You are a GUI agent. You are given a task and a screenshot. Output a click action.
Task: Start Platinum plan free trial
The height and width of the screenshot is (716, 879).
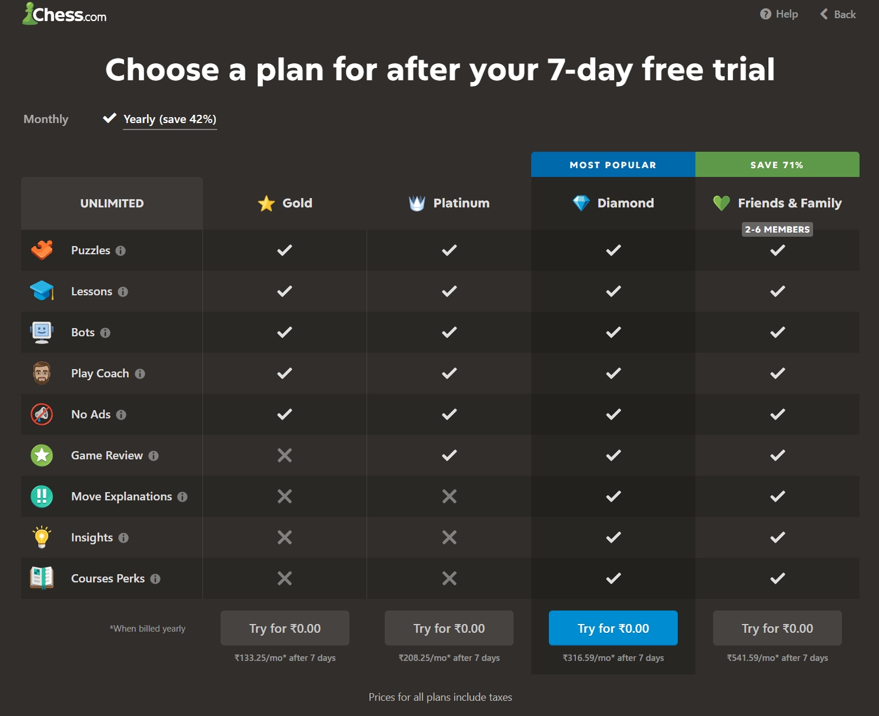pyautogui.click(x=449, y=628)
